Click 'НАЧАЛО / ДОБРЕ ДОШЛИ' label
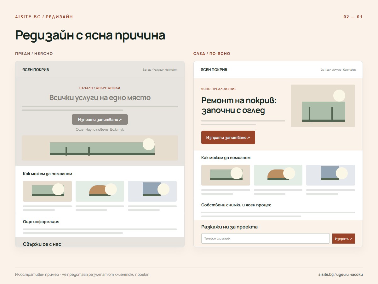 100,88
